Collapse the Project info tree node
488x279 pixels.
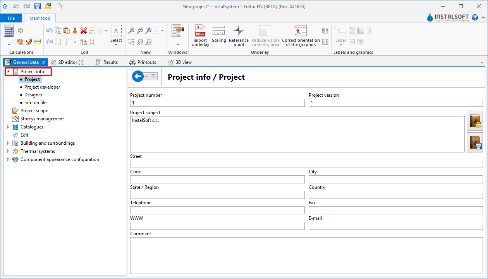click(x=8, y=72)
